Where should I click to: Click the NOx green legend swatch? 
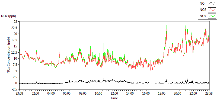(212, 16)
